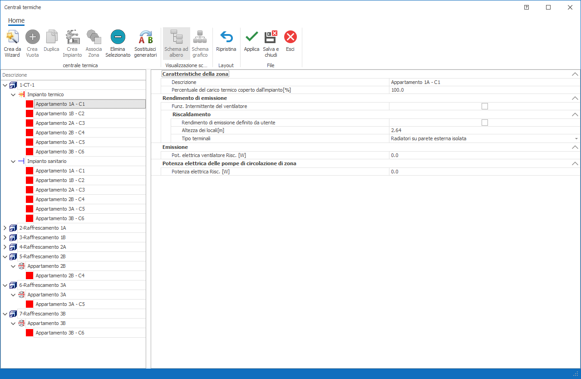Collapse the Impianto sanitario branch
The height and width of the screenshot is (379, 581).
click(x=13, y=161)
